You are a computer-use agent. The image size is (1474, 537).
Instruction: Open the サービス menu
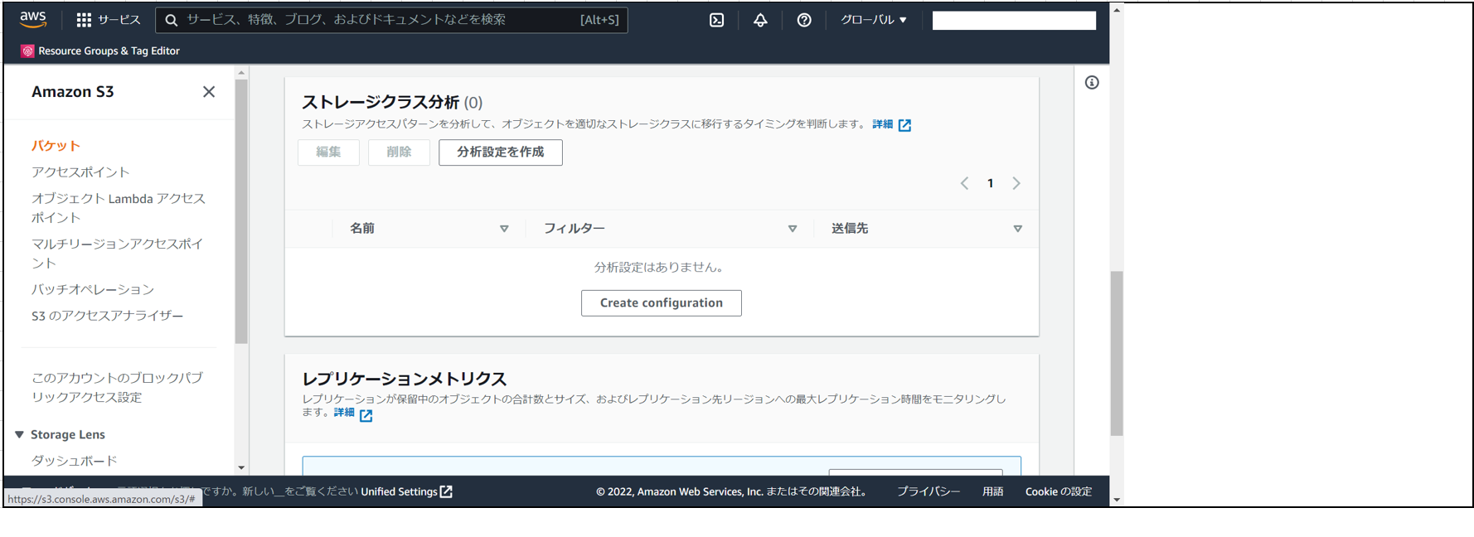click(x=109, y=20)
